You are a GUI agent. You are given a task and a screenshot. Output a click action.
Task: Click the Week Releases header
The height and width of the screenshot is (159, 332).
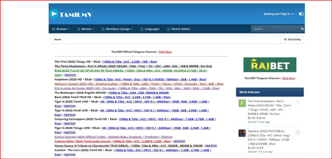[270, 92]
